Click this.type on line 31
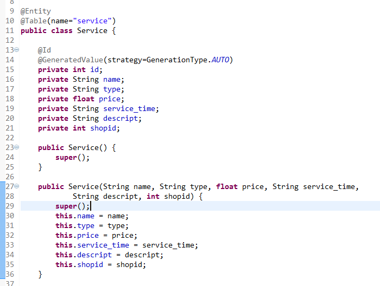 click(75, 226)
